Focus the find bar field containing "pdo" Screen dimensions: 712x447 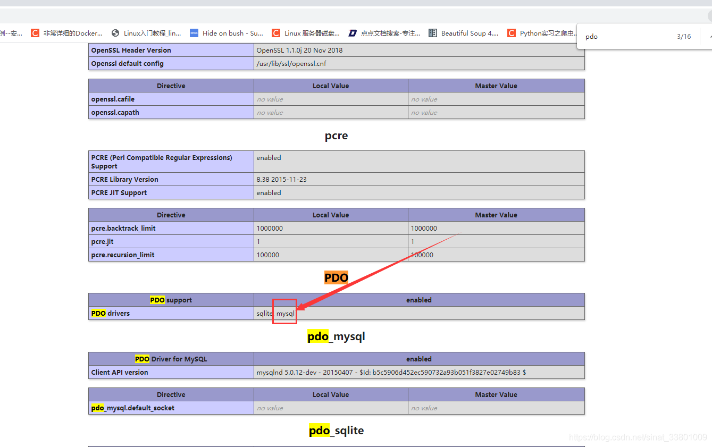pyautogui.click(x=622, y=37)
